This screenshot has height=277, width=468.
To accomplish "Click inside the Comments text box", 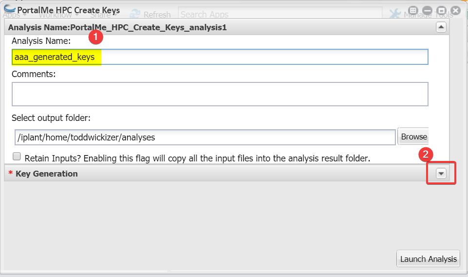I will click(x=220, y=94).
